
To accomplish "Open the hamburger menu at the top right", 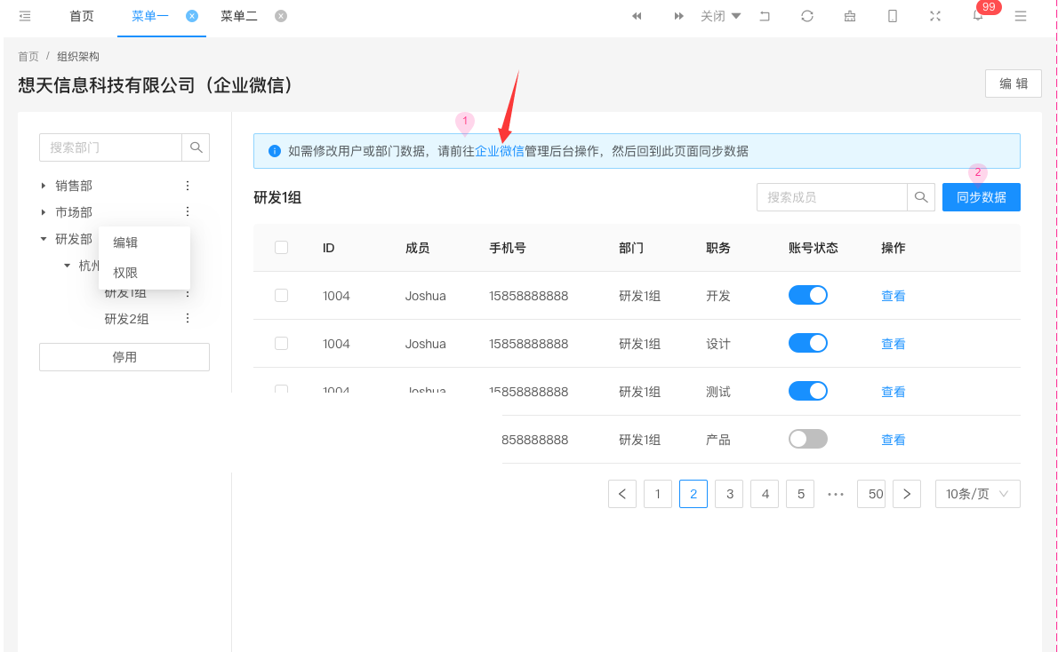I will (x=1021, y=16).
